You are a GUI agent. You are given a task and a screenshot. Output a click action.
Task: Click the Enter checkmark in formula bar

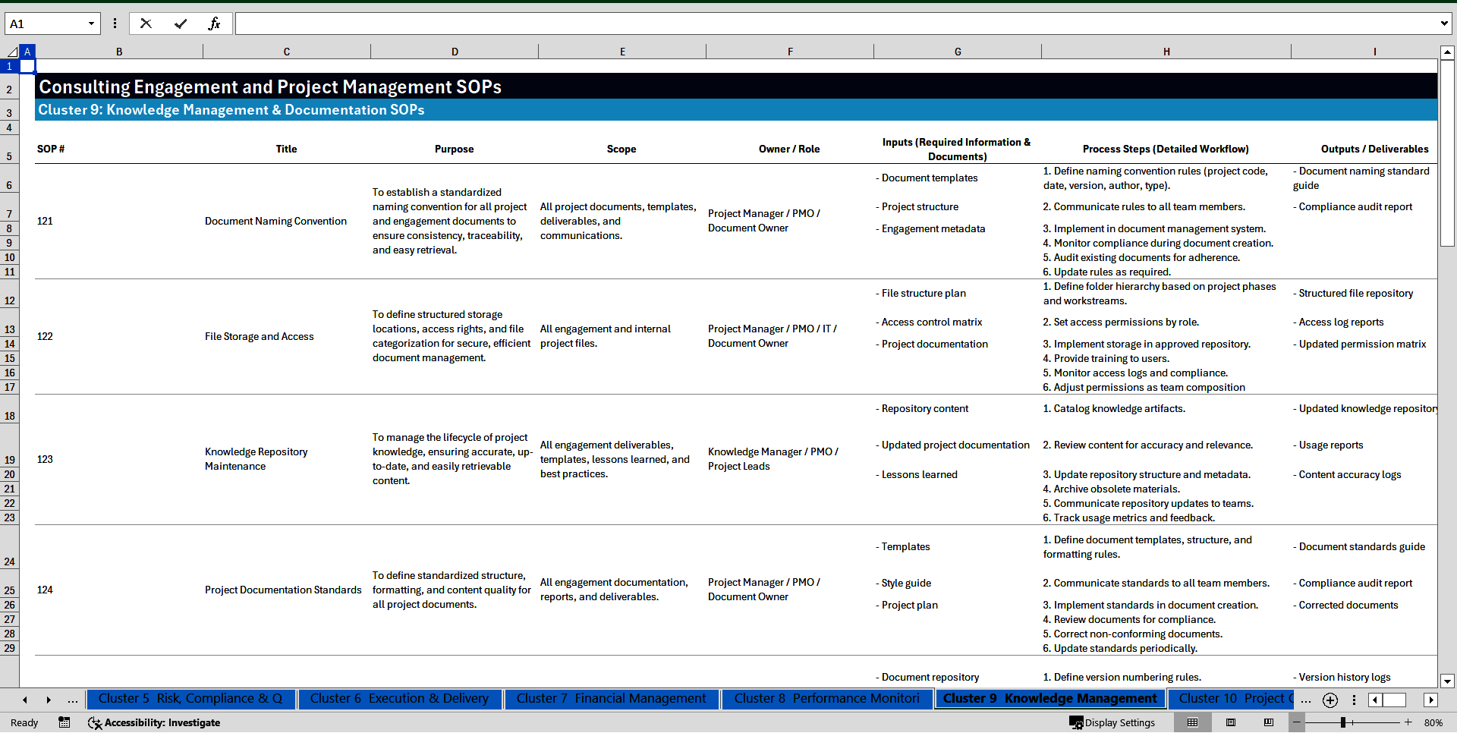181,24
